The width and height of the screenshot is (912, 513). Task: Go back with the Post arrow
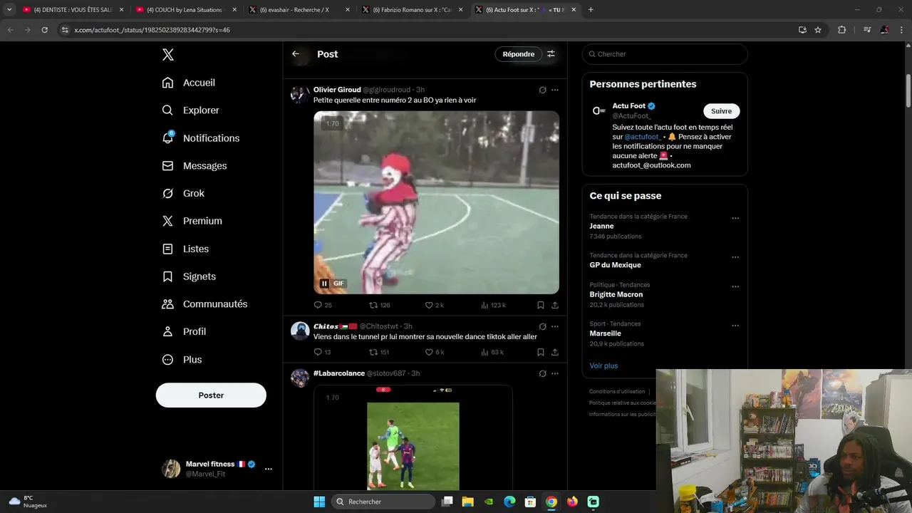coord(296,54)
